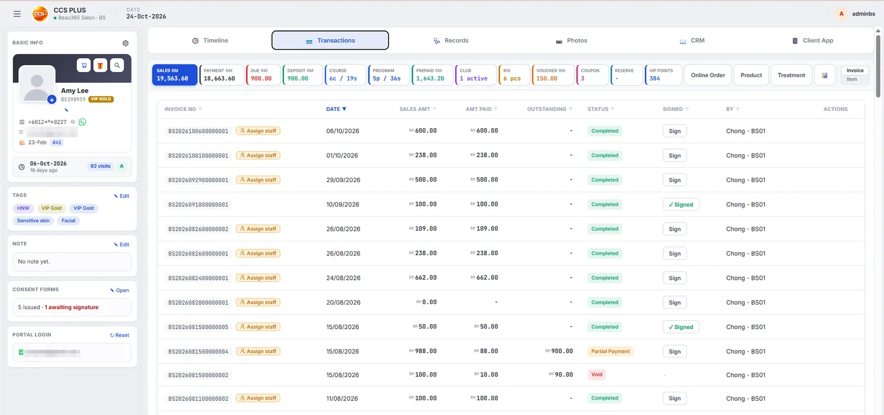Go to the Photos tab
This screenshot has width=884, height=415.
click(x=571, y=40)
